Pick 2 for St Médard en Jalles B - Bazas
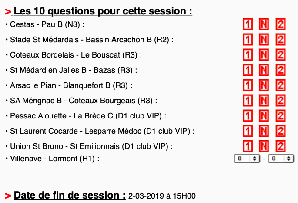 (x=281, y=70)
